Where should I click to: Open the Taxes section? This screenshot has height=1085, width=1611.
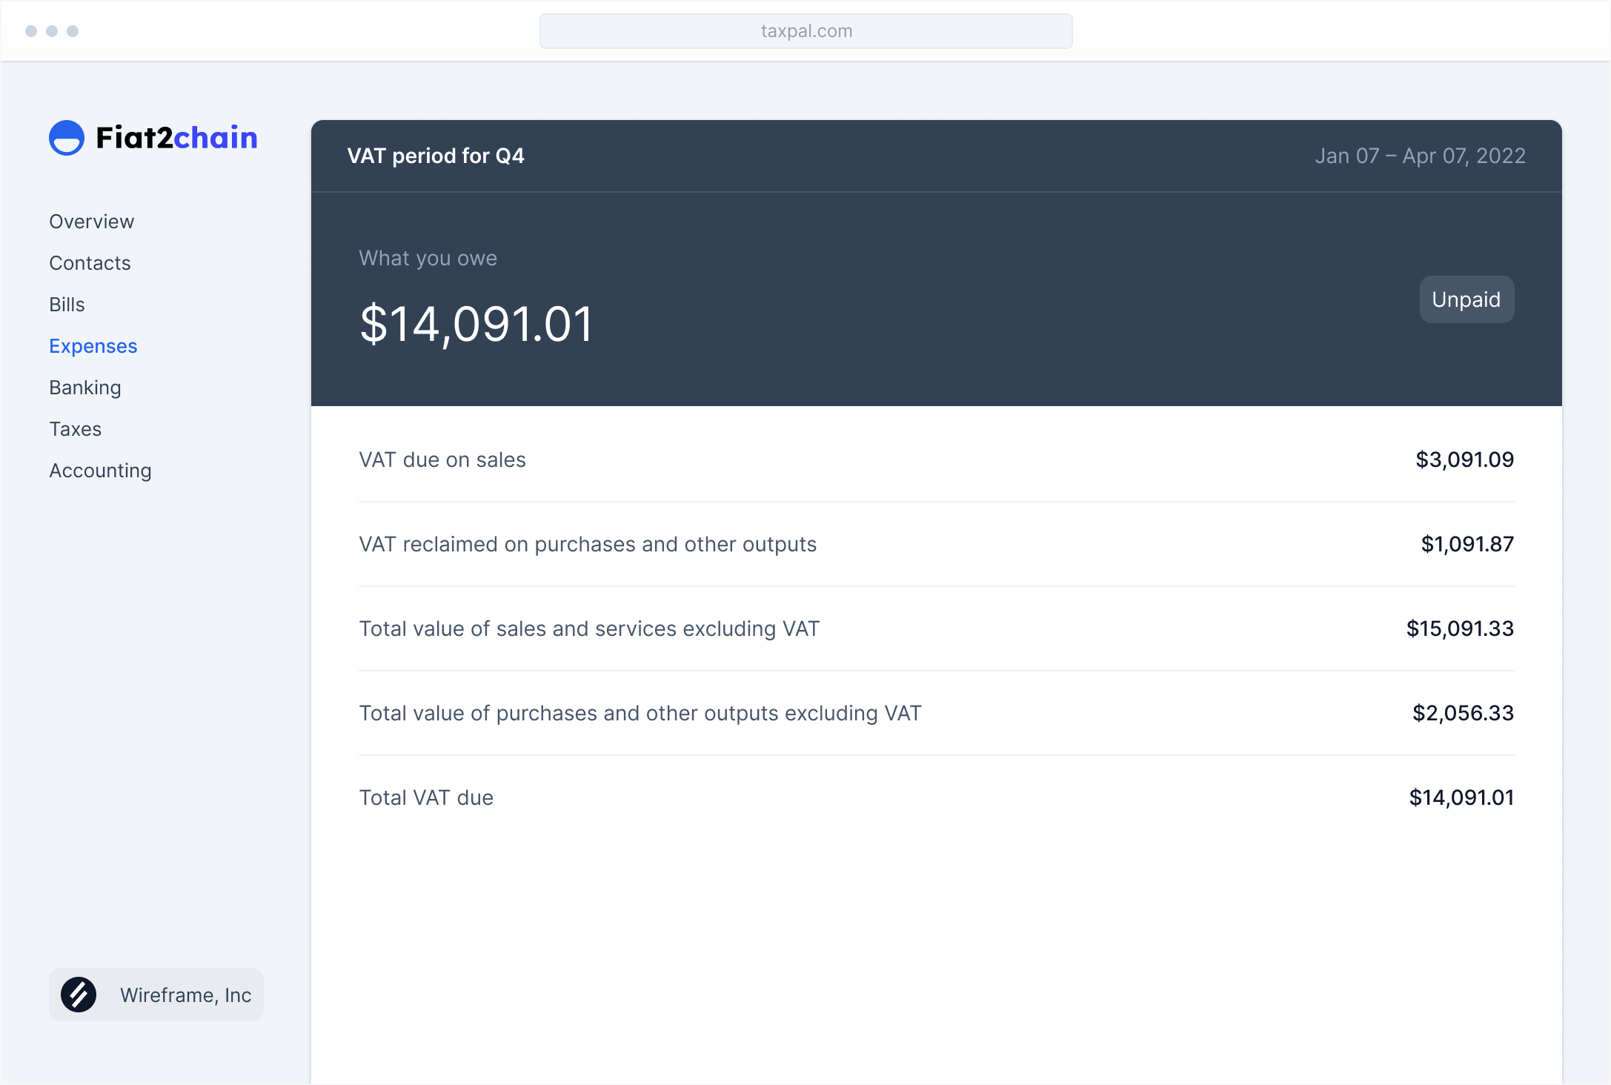pos(76,429)
